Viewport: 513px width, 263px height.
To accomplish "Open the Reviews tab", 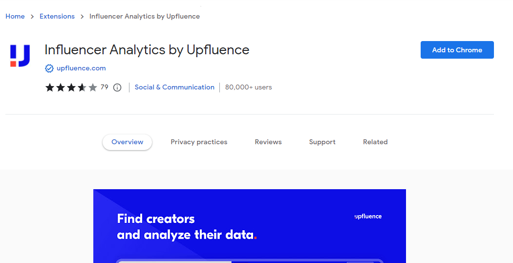I will coord(268,142).
